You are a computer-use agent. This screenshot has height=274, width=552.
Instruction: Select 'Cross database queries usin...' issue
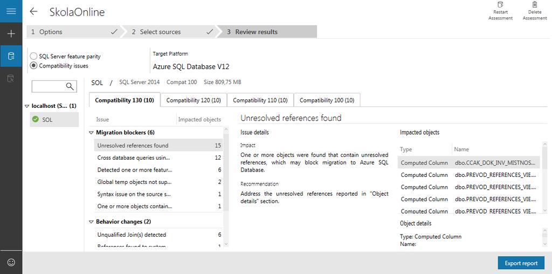[158, 157]
